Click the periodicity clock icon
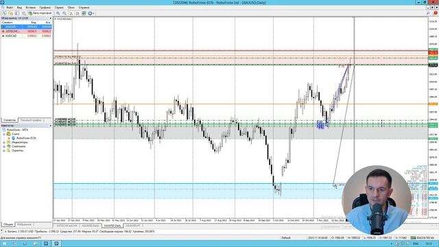 click(90, 13)
